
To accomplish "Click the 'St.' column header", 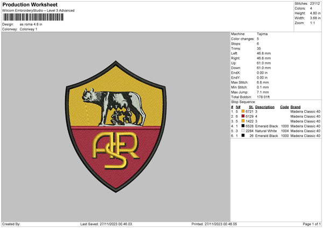I will 251,107.
